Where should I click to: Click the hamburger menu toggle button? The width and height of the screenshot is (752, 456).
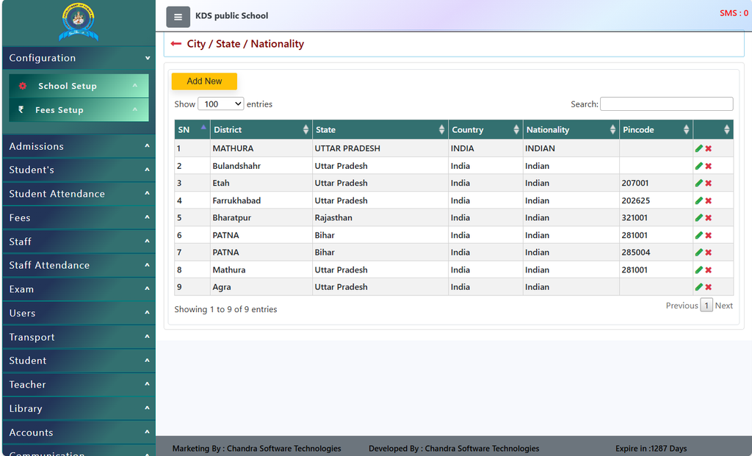178,18
